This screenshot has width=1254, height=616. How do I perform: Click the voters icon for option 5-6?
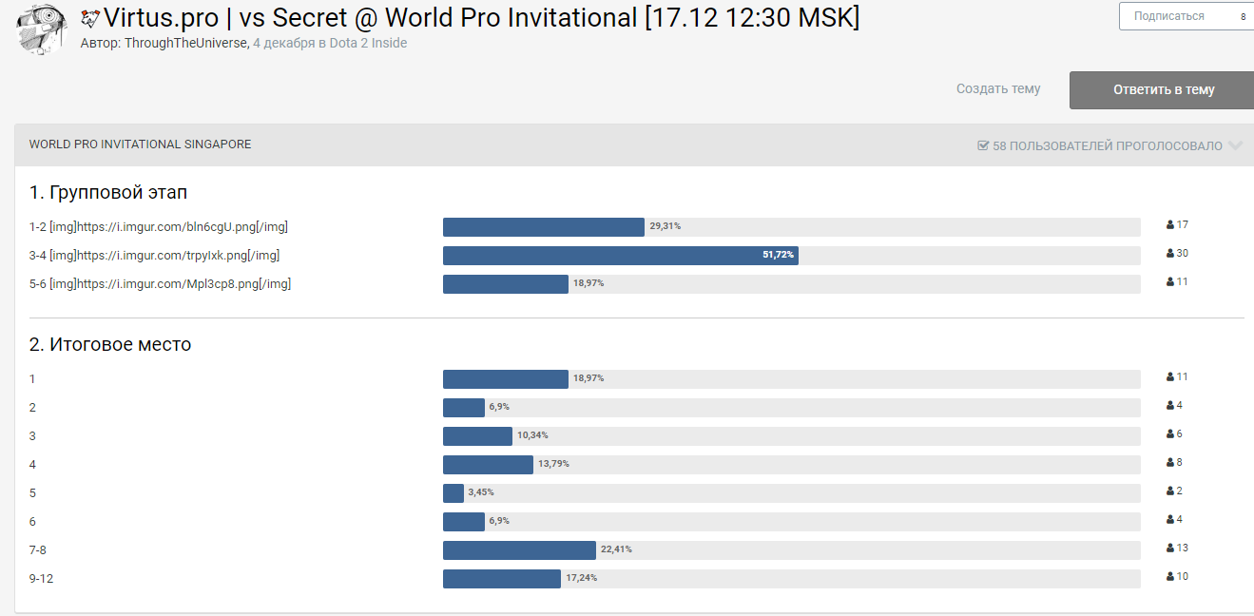1170,282
